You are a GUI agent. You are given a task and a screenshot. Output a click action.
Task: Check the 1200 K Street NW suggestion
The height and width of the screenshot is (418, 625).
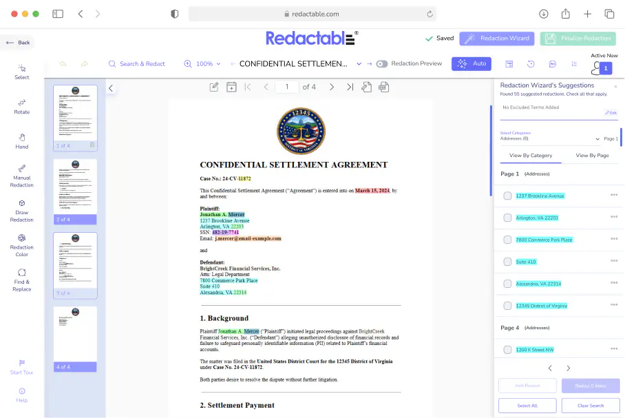507,350
